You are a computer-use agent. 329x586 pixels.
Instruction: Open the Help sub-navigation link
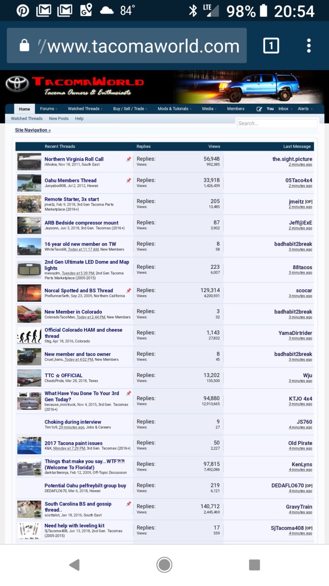point(79,119)
